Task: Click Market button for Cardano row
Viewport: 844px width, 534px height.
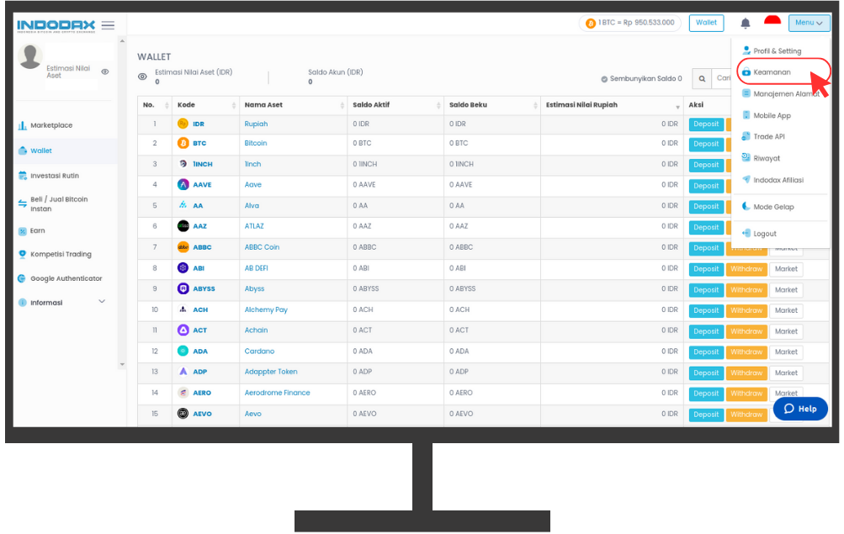Action: 787,352
